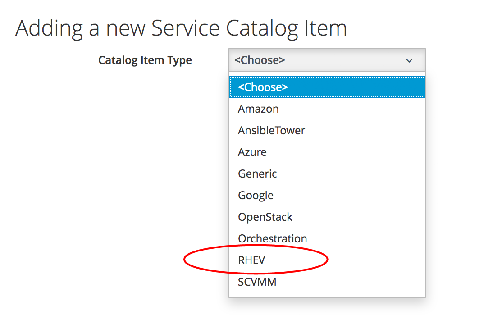Click the Catalog Item Type label
Image resolution: width=502 pixels, height=329 pixels.
tap(145, 60)
